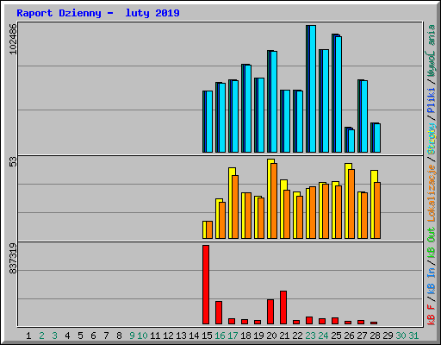Select day 9 on the x-axis
The image size is (441, 345).
132,336
